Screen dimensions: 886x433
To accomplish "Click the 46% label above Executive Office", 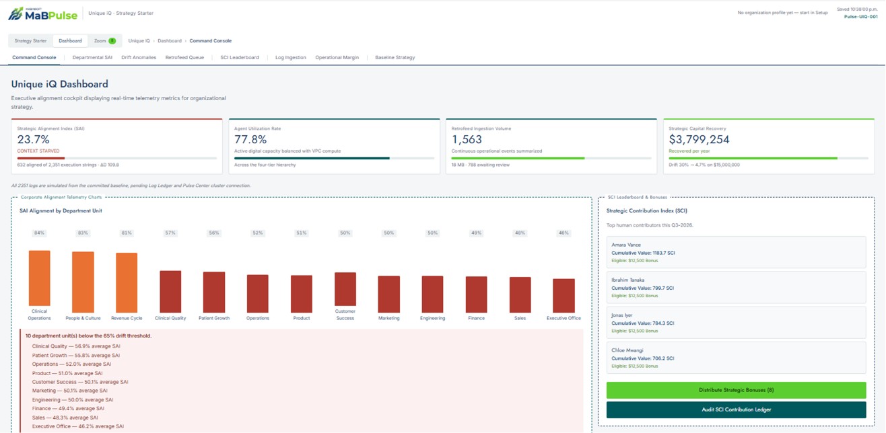I will 564,233.
